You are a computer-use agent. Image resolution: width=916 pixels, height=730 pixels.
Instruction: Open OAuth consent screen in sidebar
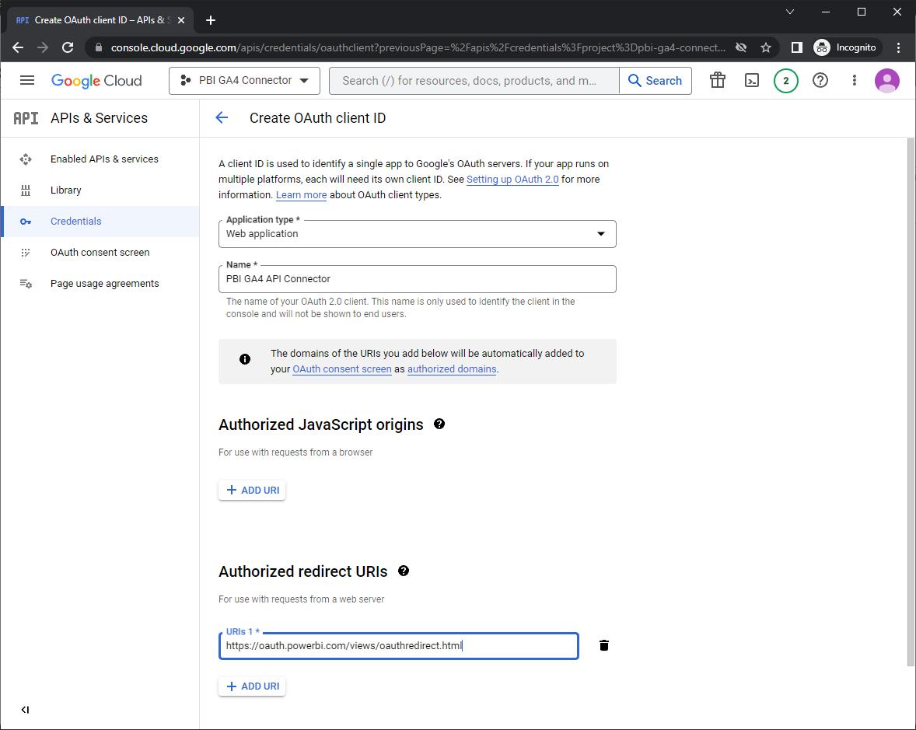point(100,252)
